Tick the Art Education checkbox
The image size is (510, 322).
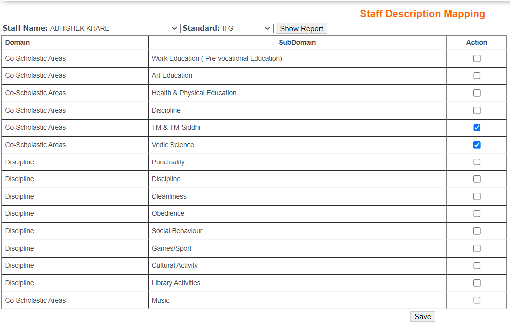pos(477,76)
